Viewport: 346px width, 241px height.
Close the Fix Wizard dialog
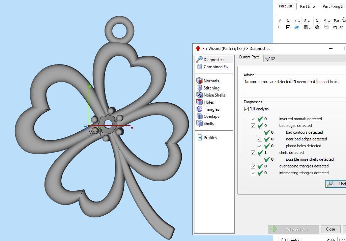[x=330, y=229]
